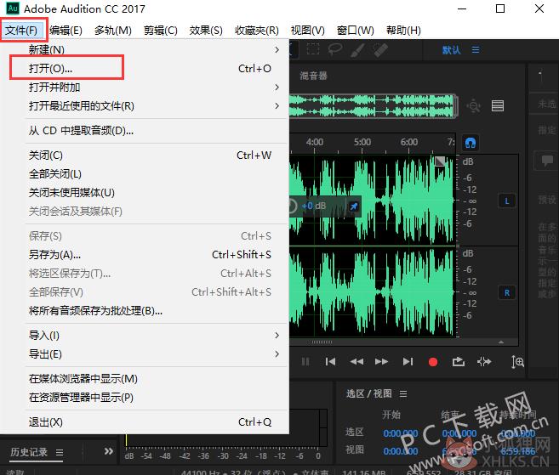Open the 视图(V) menu
The height and width of the screenshot is (475, 559).
pos(308,31)
